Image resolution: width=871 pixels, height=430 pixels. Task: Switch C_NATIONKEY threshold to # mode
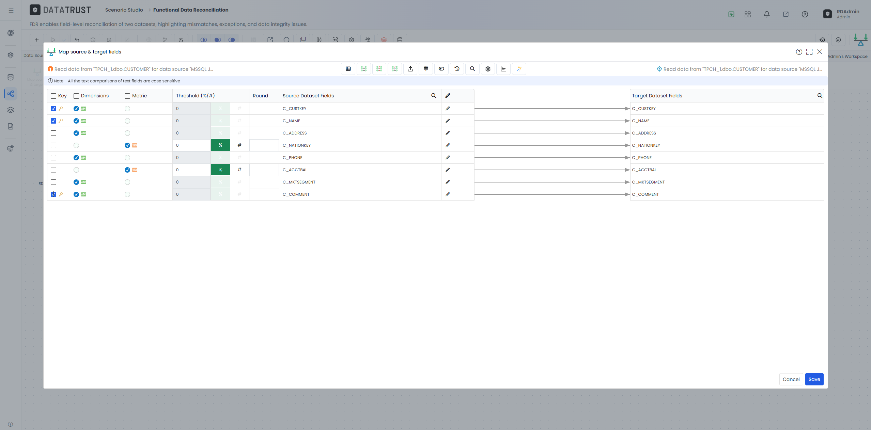click(239, 145)
